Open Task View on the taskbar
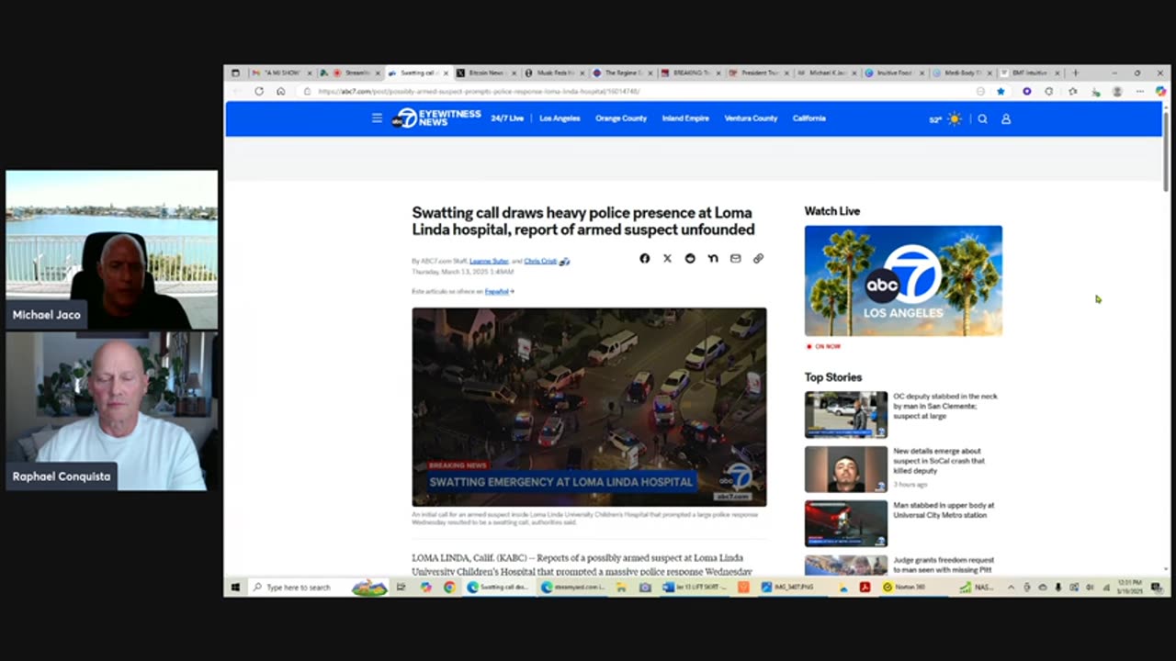 pyautogui.click(x=401, y=588)
